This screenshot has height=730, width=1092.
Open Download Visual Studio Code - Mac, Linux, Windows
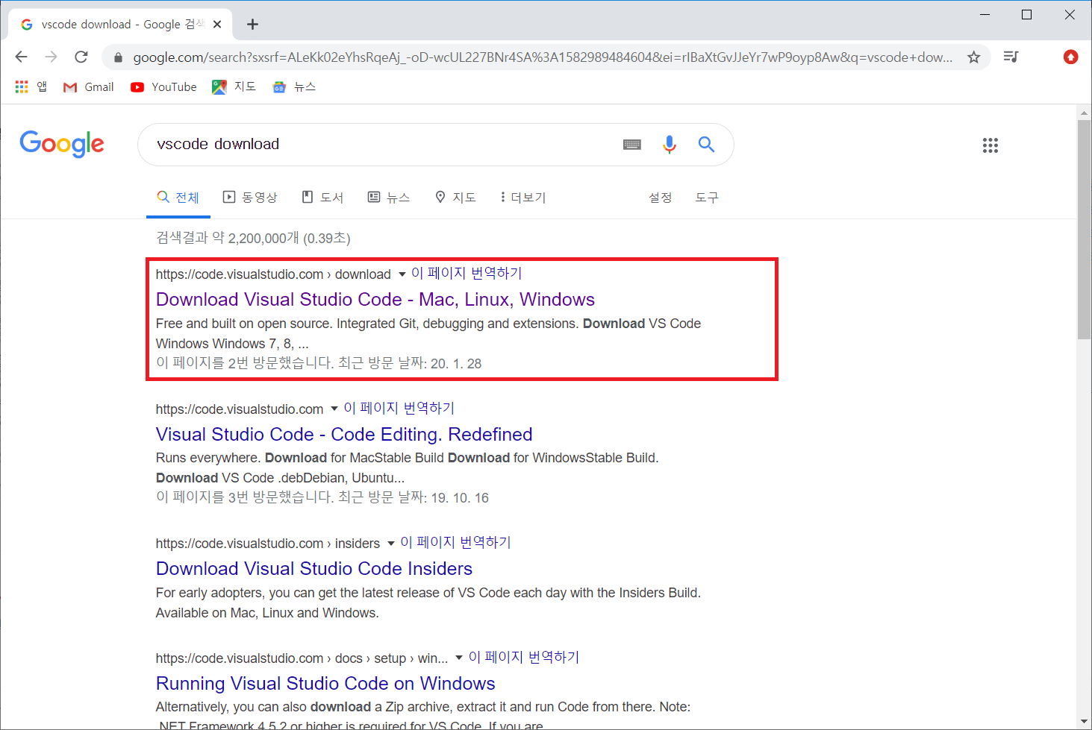(375, 300)
